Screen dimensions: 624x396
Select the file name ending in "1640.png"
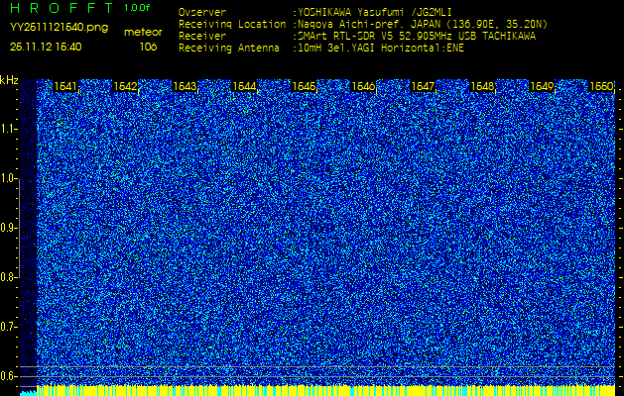click(x=59, y=28)
